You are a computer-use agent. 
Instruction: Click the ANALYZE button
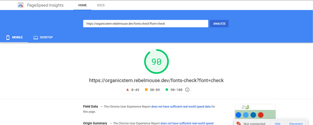(219, 24)
